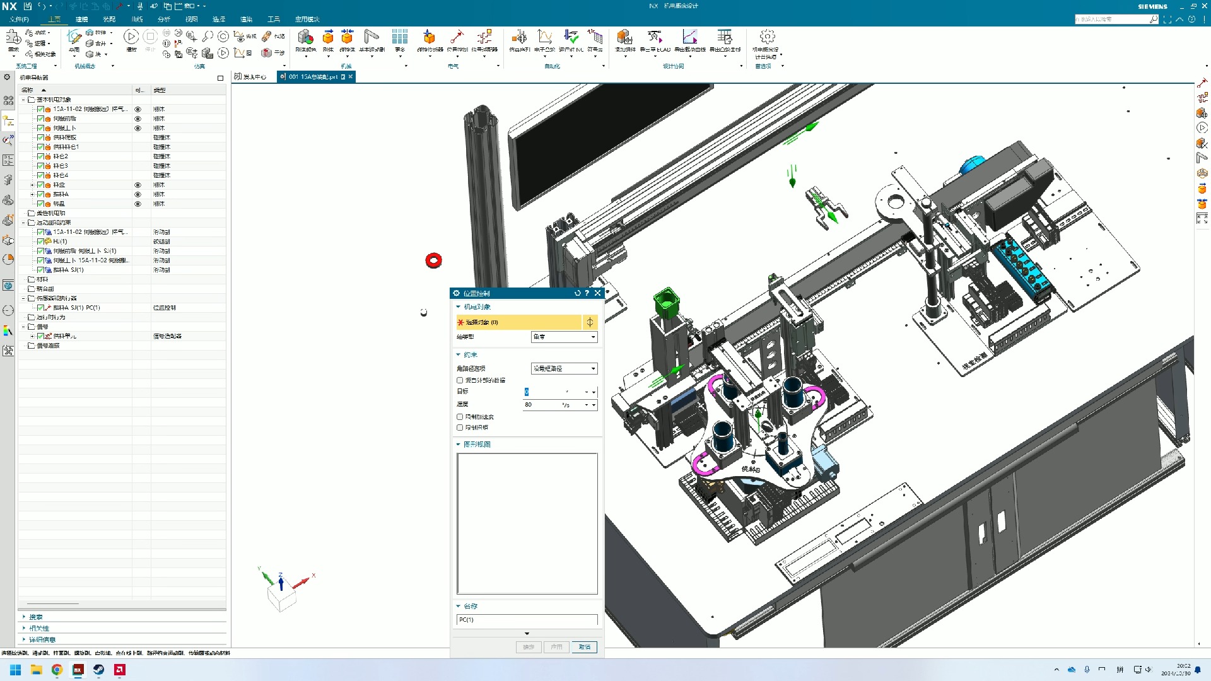Enable the Limit Acceleration checkbox
This screenshot has height=681, width=1211.
click(x=460, y=417)
